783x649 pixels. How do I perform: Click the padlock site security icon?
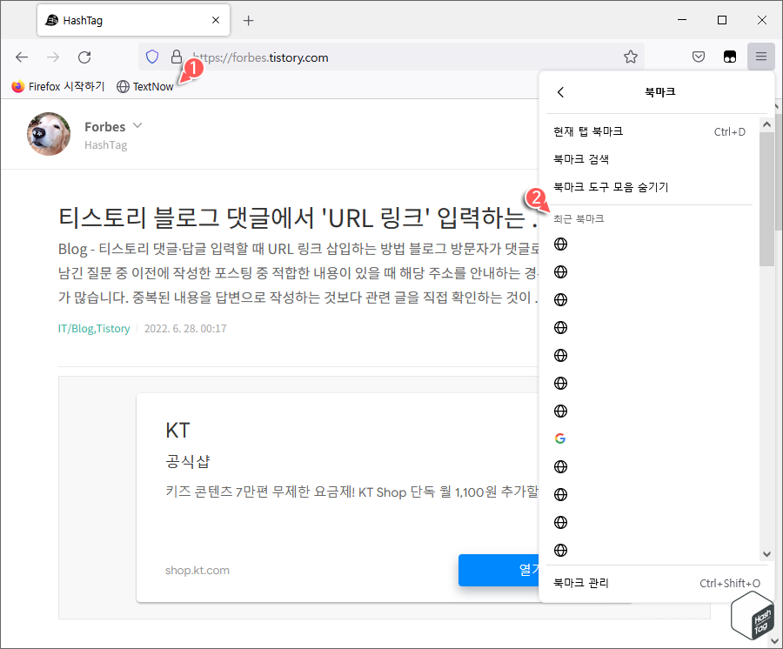pos(176,57)
